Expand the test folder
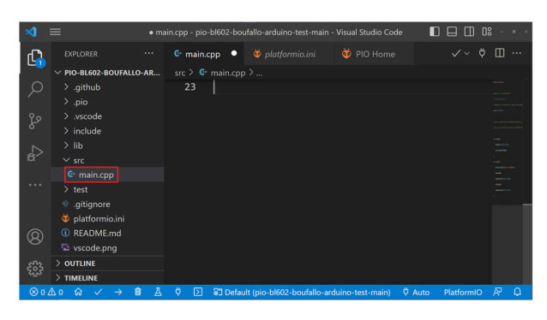Viewport: 547px width, 320px height. click(x=107, y=190)
